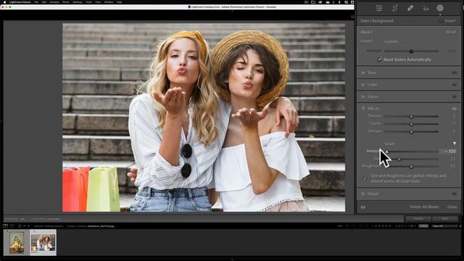This screenshot has height=261, width=464.
Task: Click the Previous button
Action: tap(418, 219)
